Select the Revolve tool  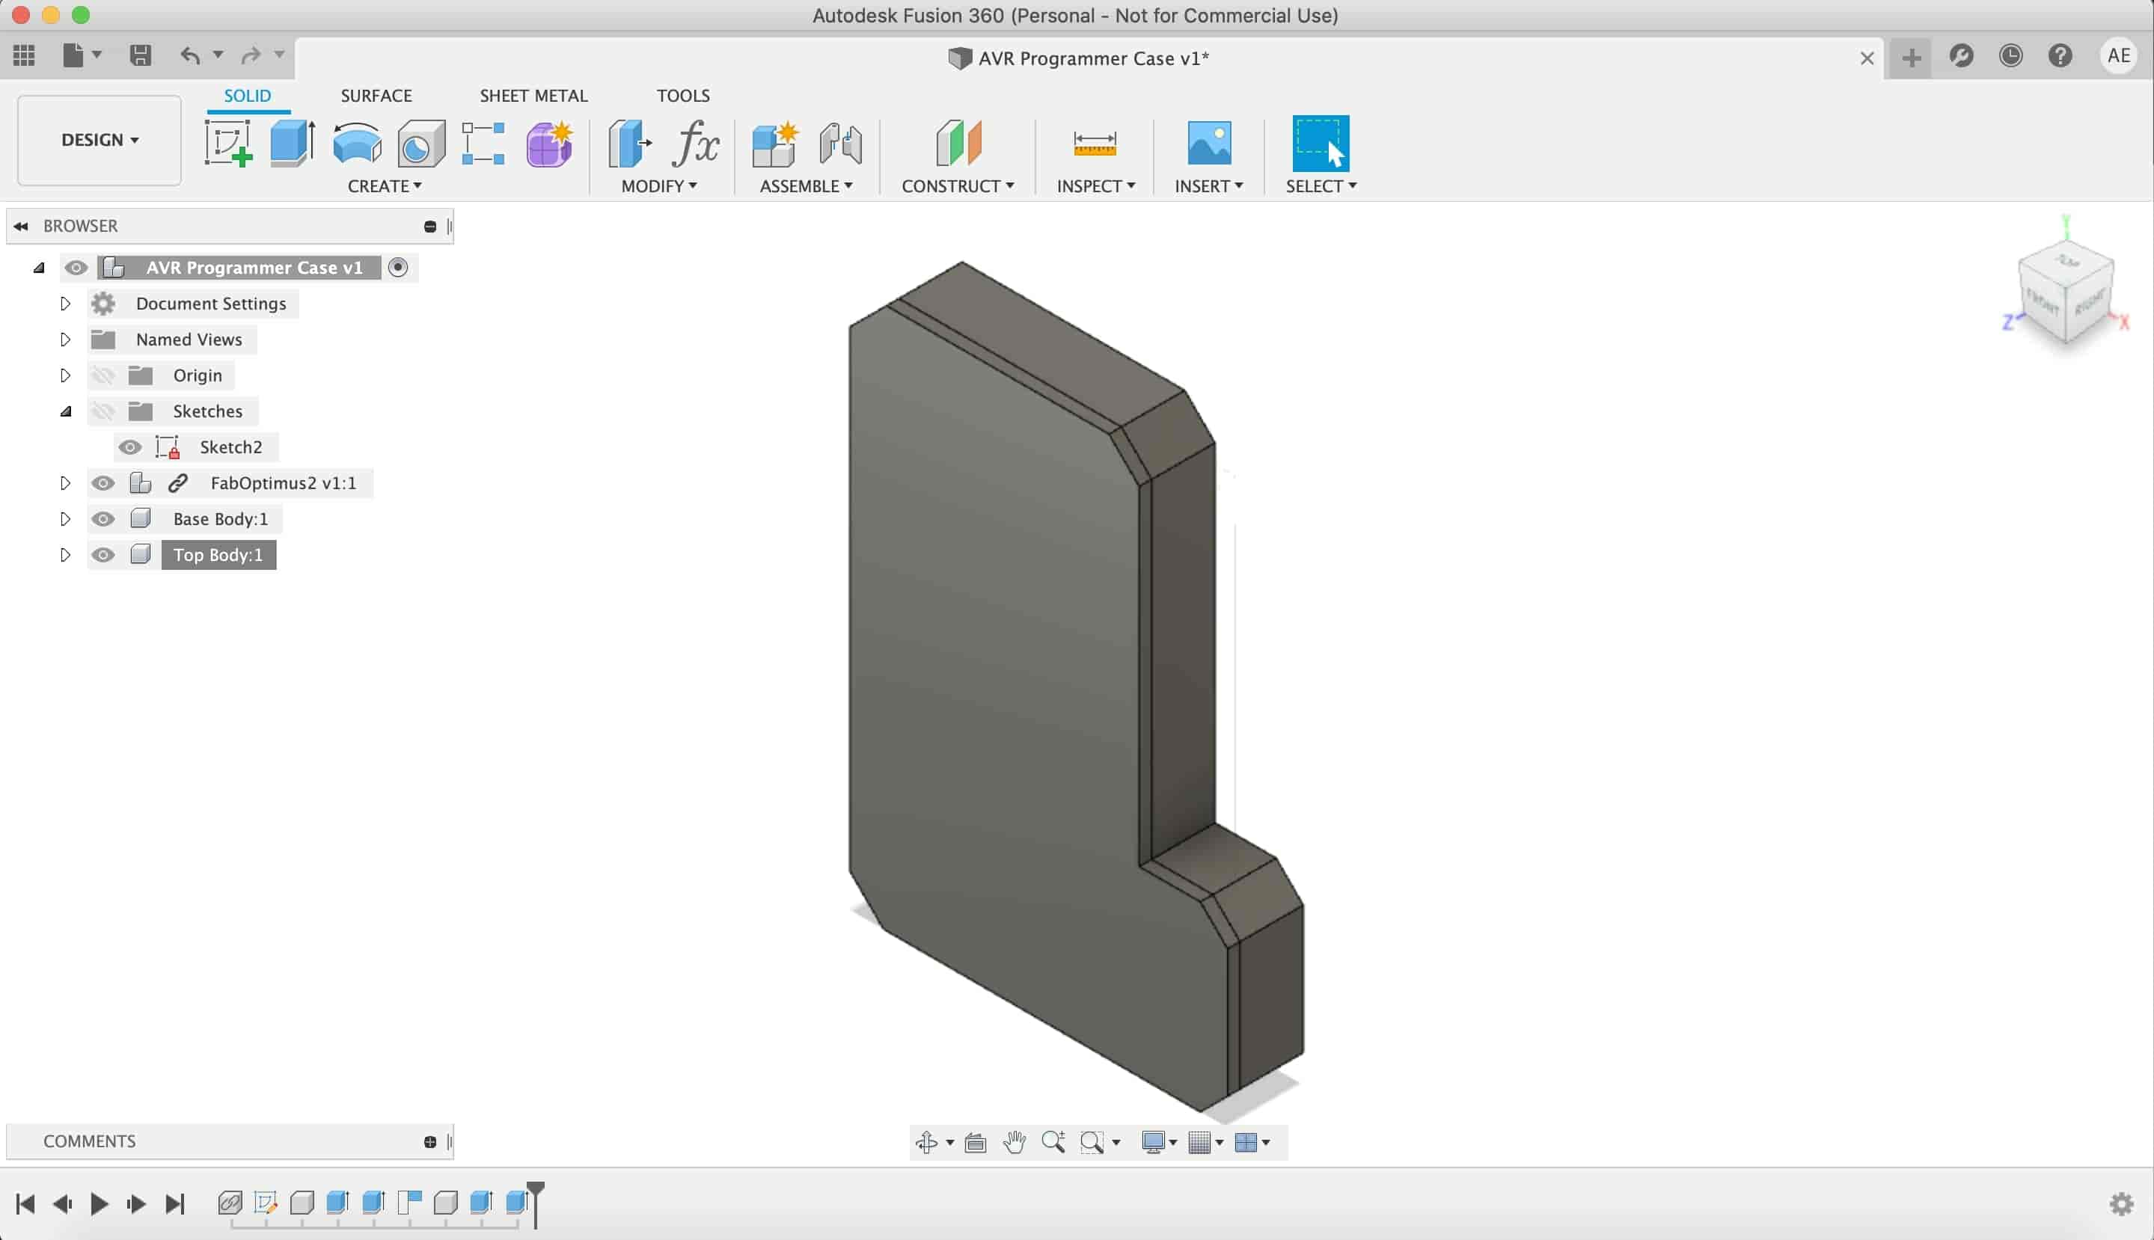[x=357, y=143]
